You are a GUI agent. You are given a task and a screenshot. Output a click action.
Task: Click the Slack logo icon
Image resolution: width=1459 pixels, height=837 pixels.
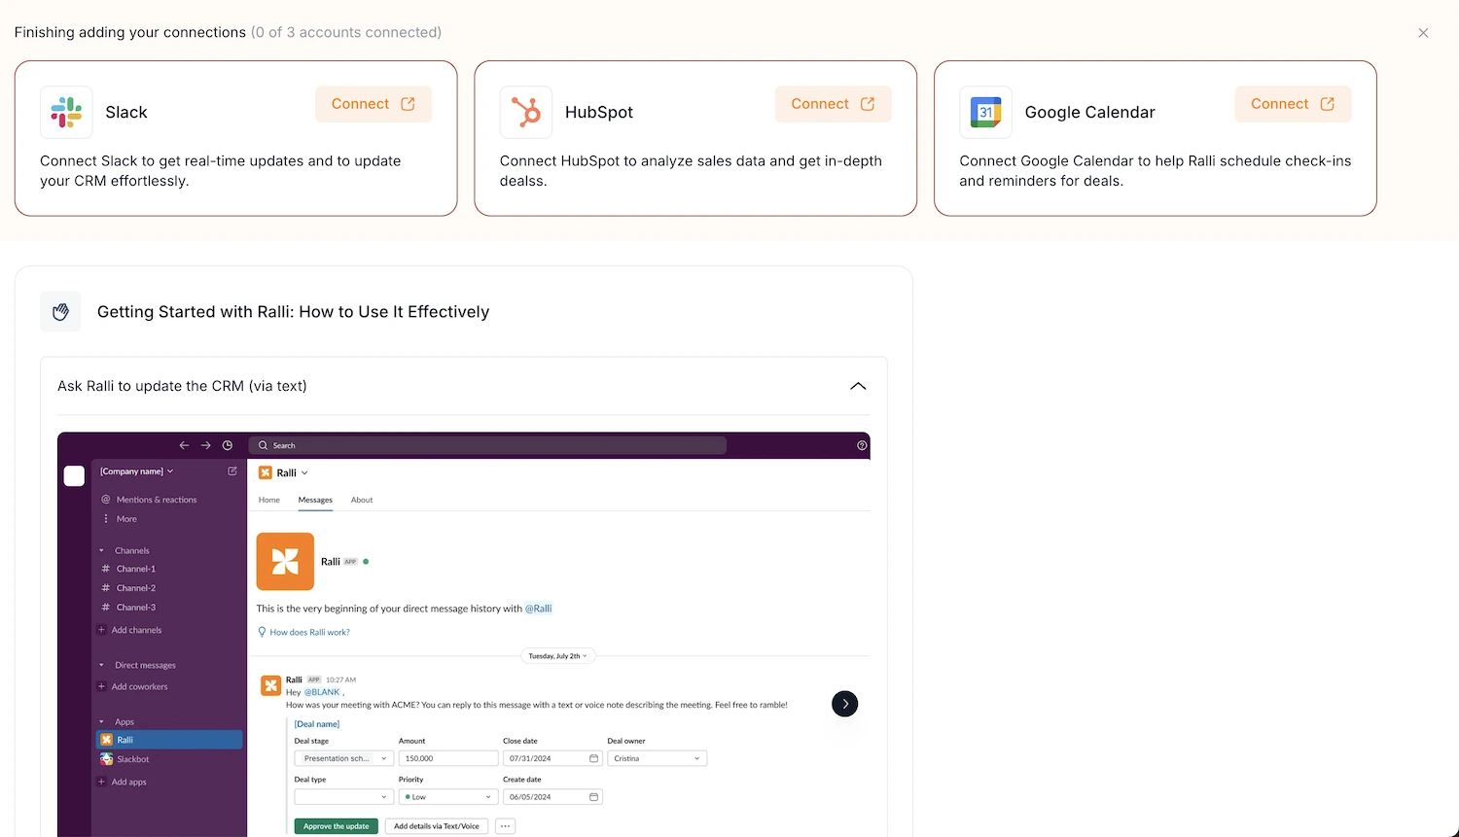pos(65,111)
